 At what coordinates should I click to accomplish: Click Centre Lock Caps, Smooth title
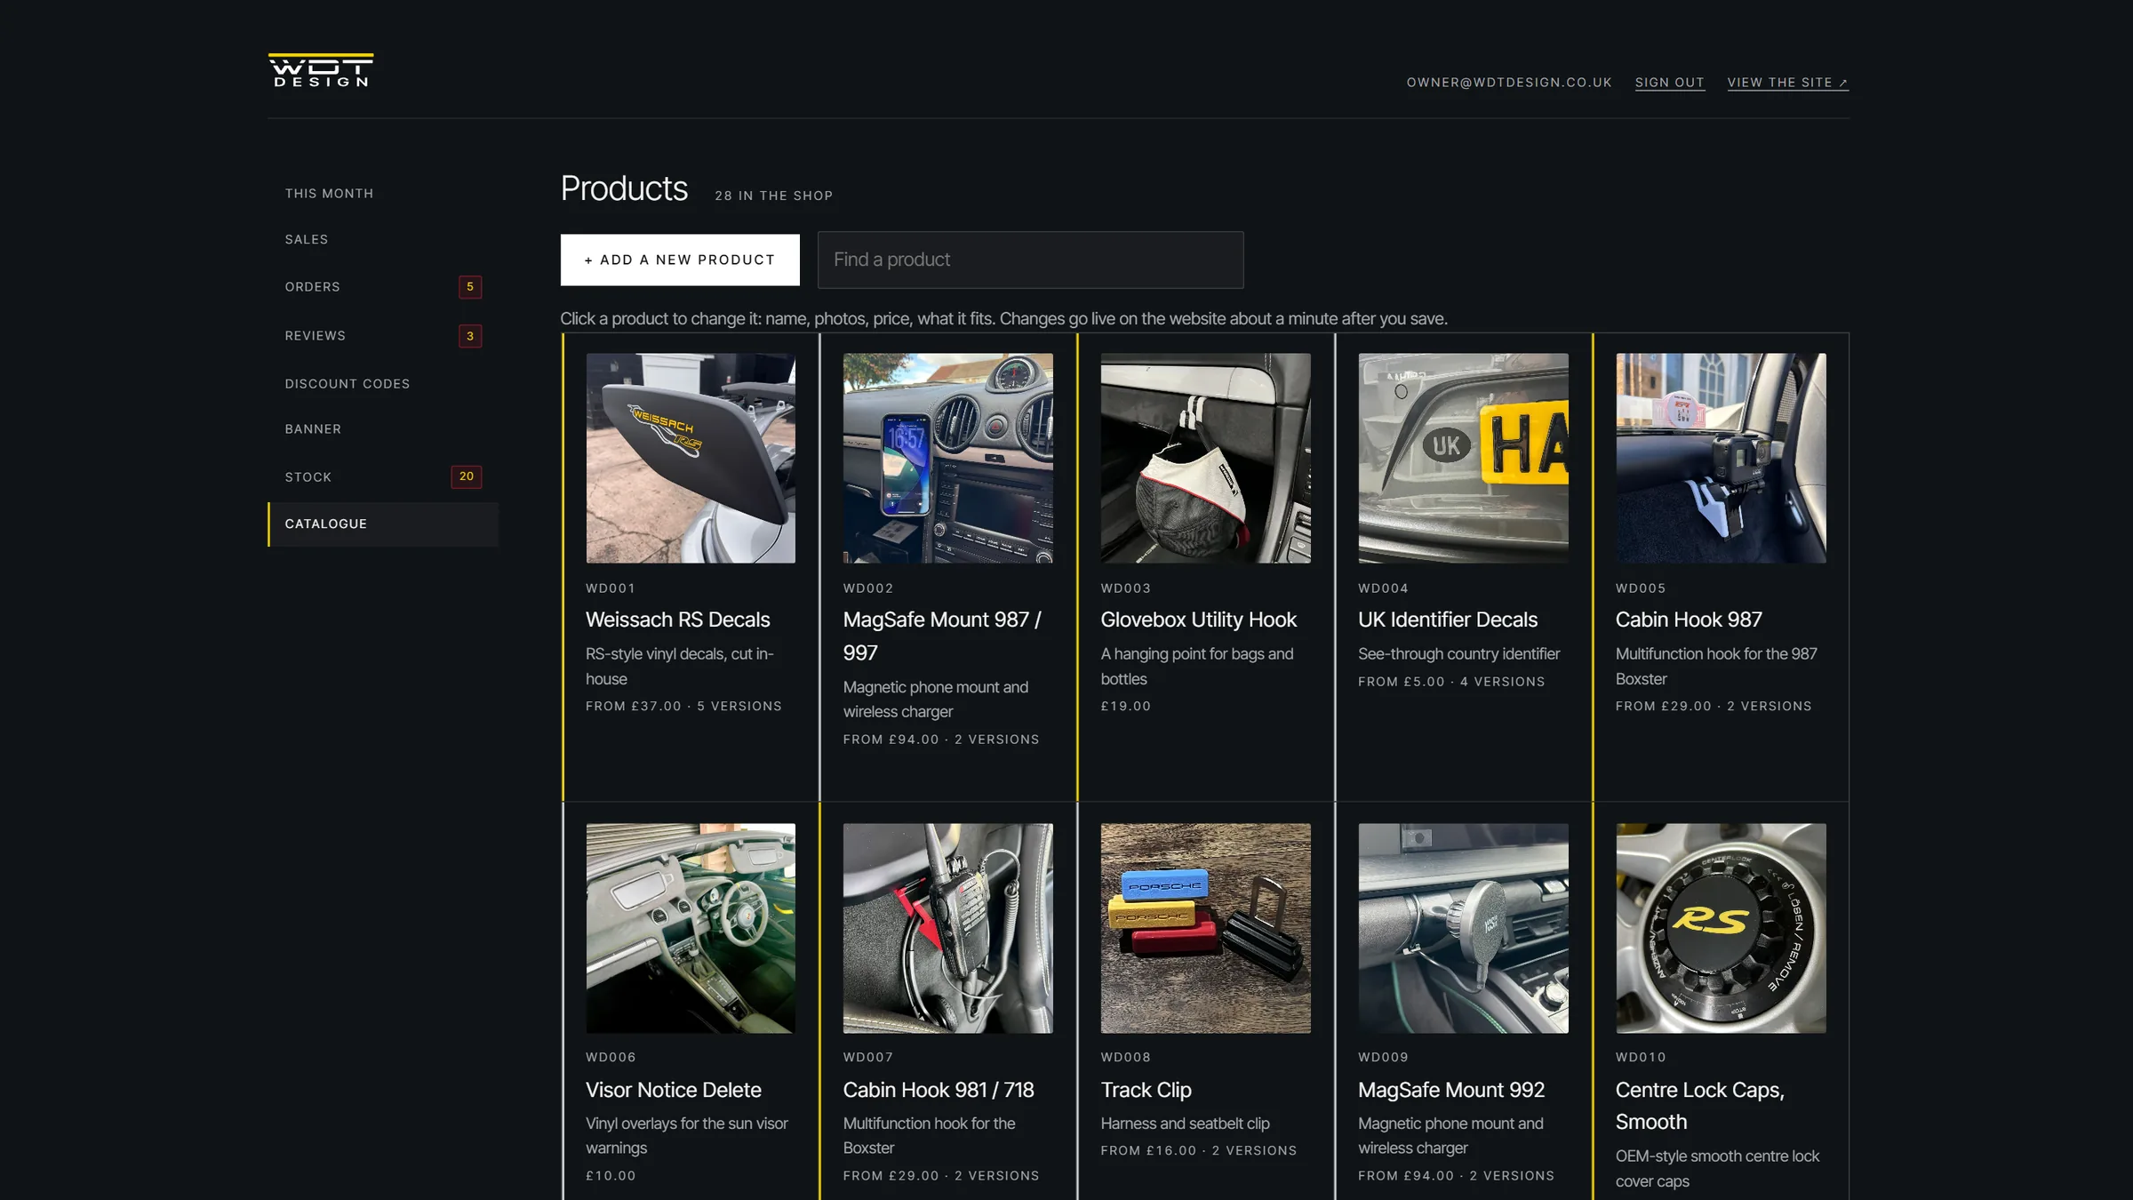click(1699, 1106)
